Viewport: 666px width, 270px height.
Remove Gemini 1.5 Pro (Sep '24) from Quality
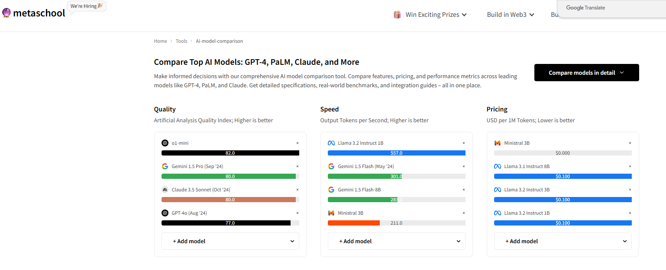coord(297,166)
